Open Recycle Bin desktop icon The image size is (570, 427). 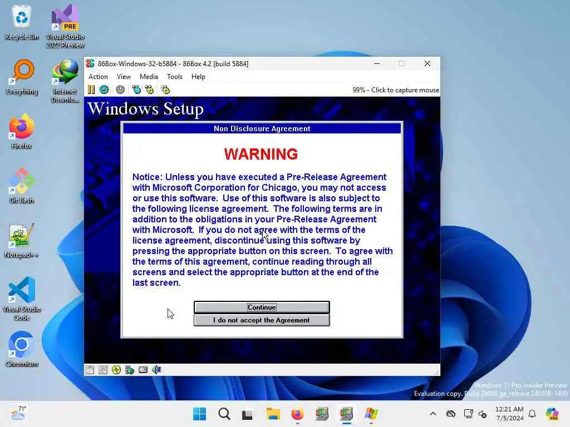click(22, 23)
